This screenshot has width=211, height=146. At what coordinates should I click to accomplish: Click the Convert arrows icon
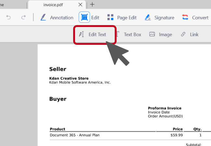(185, 17)
